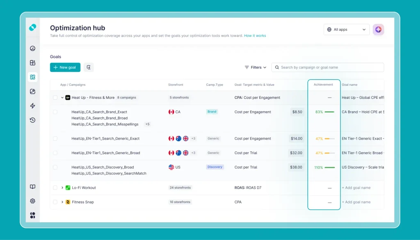Click the Achievement column header
Viewport: 420px width, 240px height.
(323, 85)
